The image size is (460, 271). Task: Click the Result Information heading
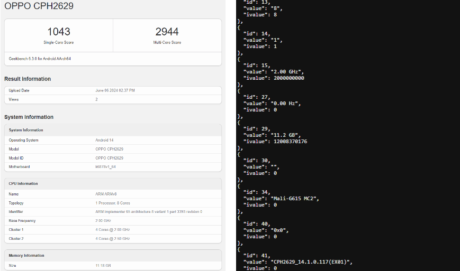(x=28, y=79)
